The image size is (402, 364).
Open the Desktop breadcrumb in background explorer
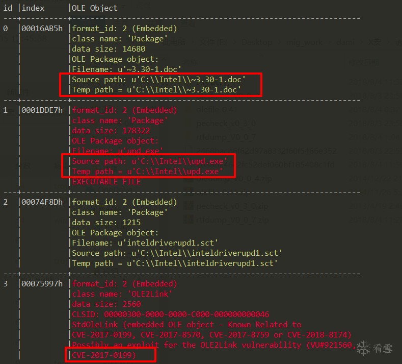click(x=257, y=42)
